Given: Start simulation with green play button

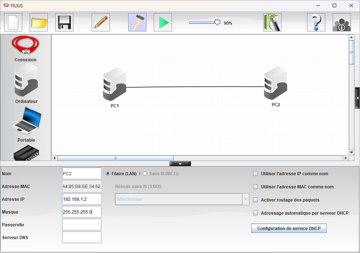Looking at the screenshot, I should click(163, 22).
